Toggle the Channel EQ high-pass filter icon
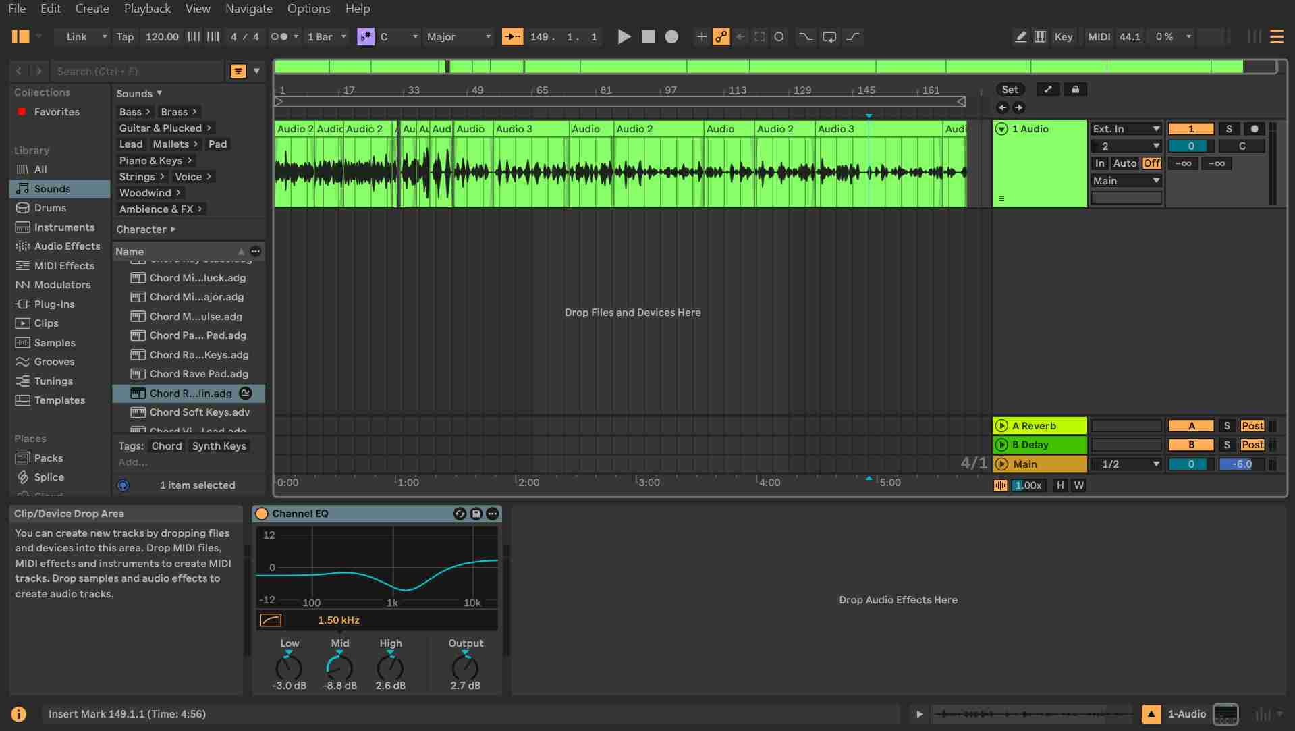The height and width of the screenshot is (731, 1295). click(270, 620)
